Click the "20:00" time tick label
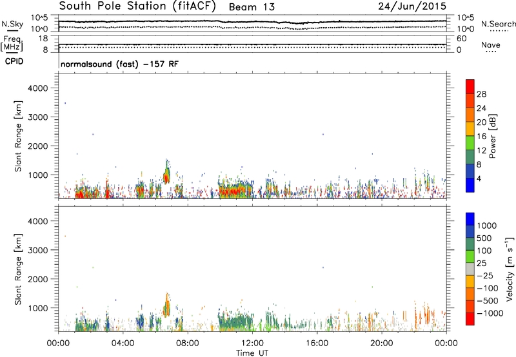 tap(381, 343)
